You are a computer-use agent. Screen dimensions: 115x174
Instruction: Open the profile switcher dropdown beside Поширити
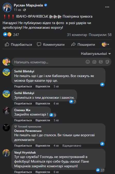coord(105,44)
